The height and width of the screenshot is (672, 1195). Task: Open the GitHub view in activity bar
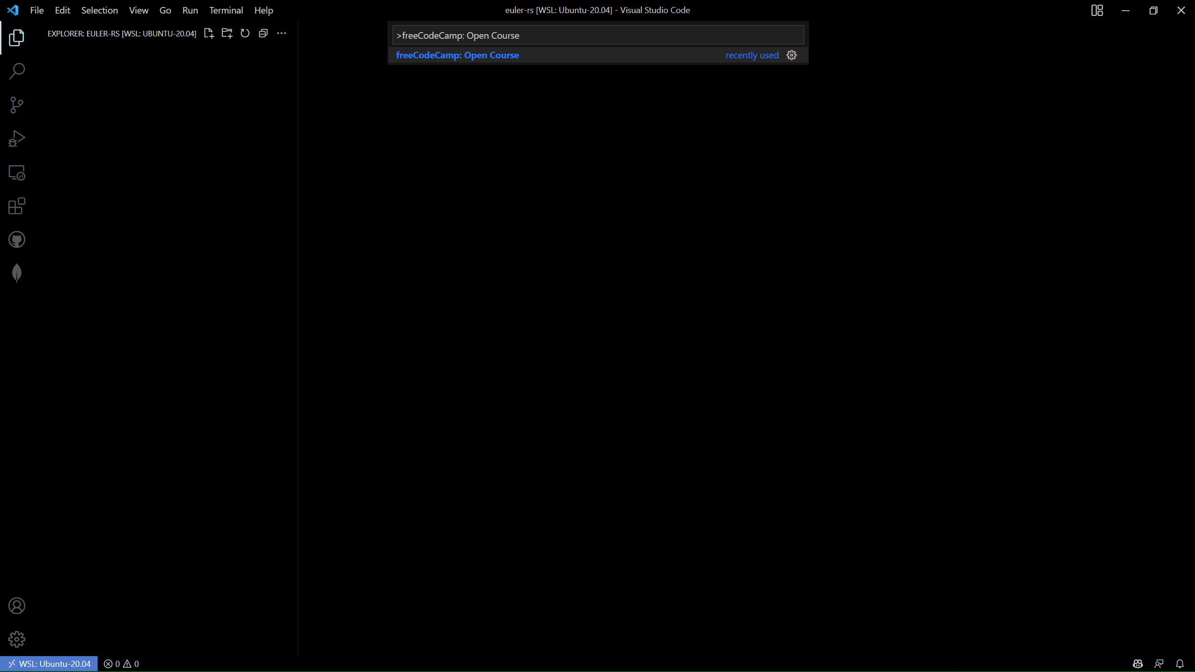tap(17, 239)
